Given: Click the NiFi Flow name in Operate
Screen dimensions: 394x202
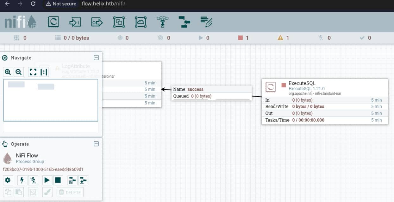Looking at the screenshot, I should [27, 155].
